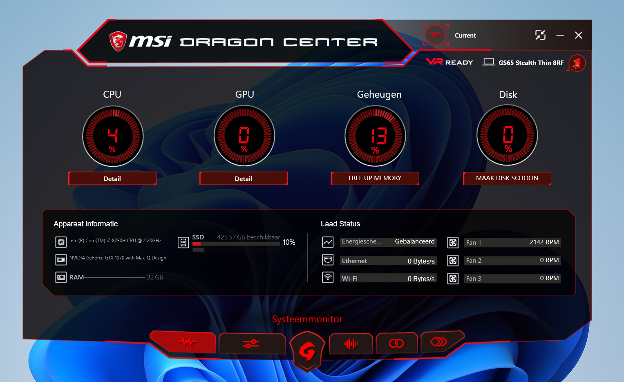624x382 pixels.
Task: Click the Current profile sliders icon
Action: 436,35
